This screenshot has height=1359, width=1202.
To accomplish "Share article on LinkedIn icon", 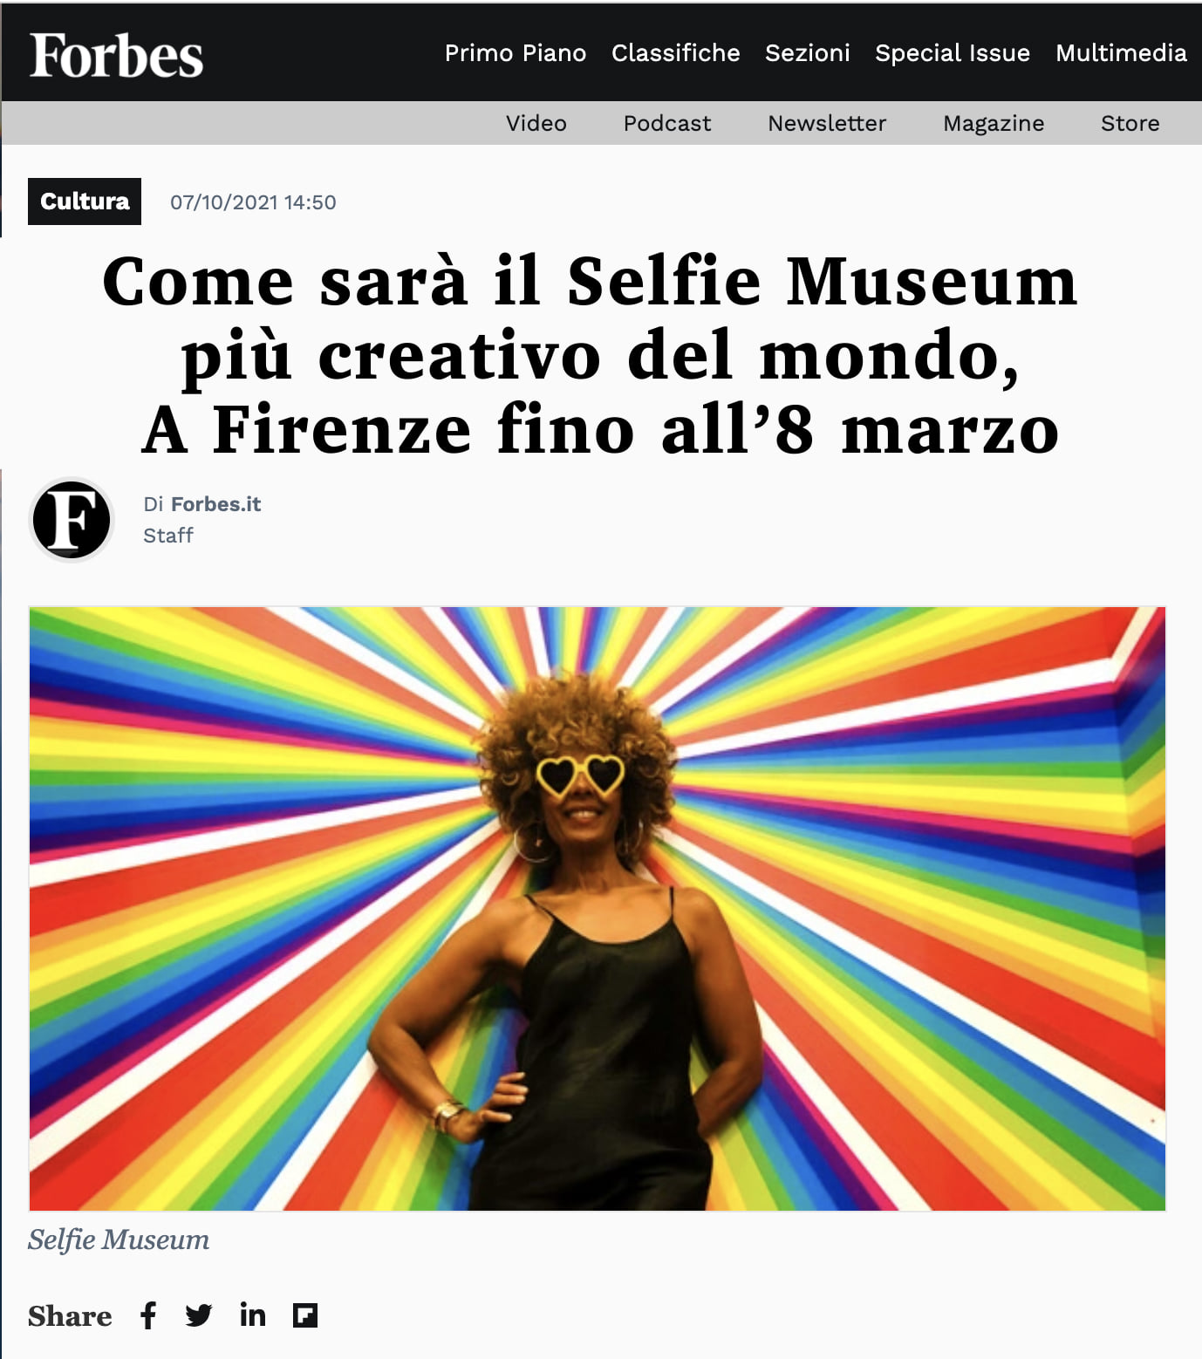I will tap(253, 1314).
